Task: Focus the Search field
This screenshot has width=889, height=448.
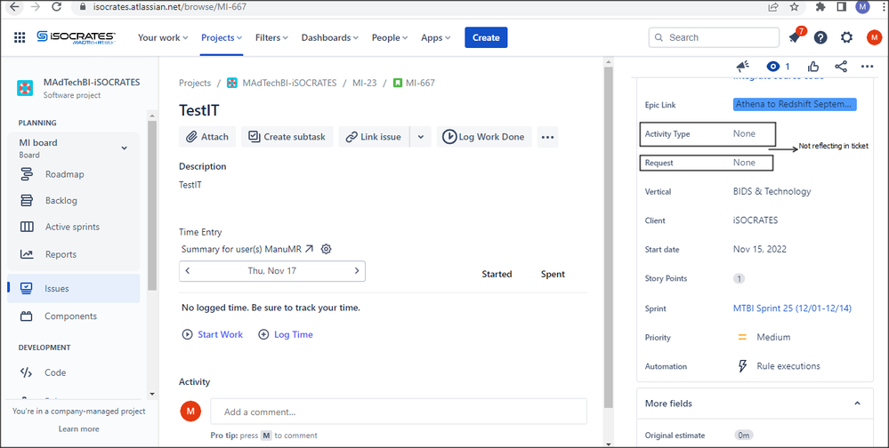Action: coord(714,37)
